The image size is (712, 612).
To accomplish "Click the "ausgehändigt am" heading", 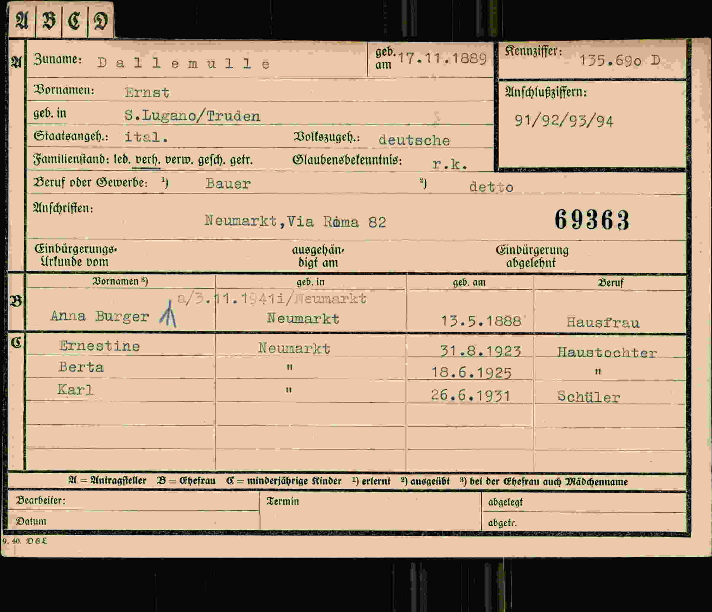I will coord(318,256).
